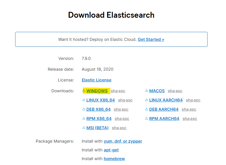Viewport: 226px width, 165px height.
Task: Click download icon next to DEB AARCH64
Action: click(147, 109)
